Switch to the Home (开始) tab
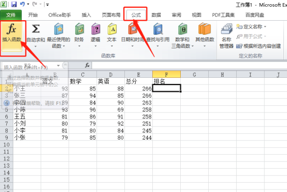287x192 pixels. [x=33, y=15]
